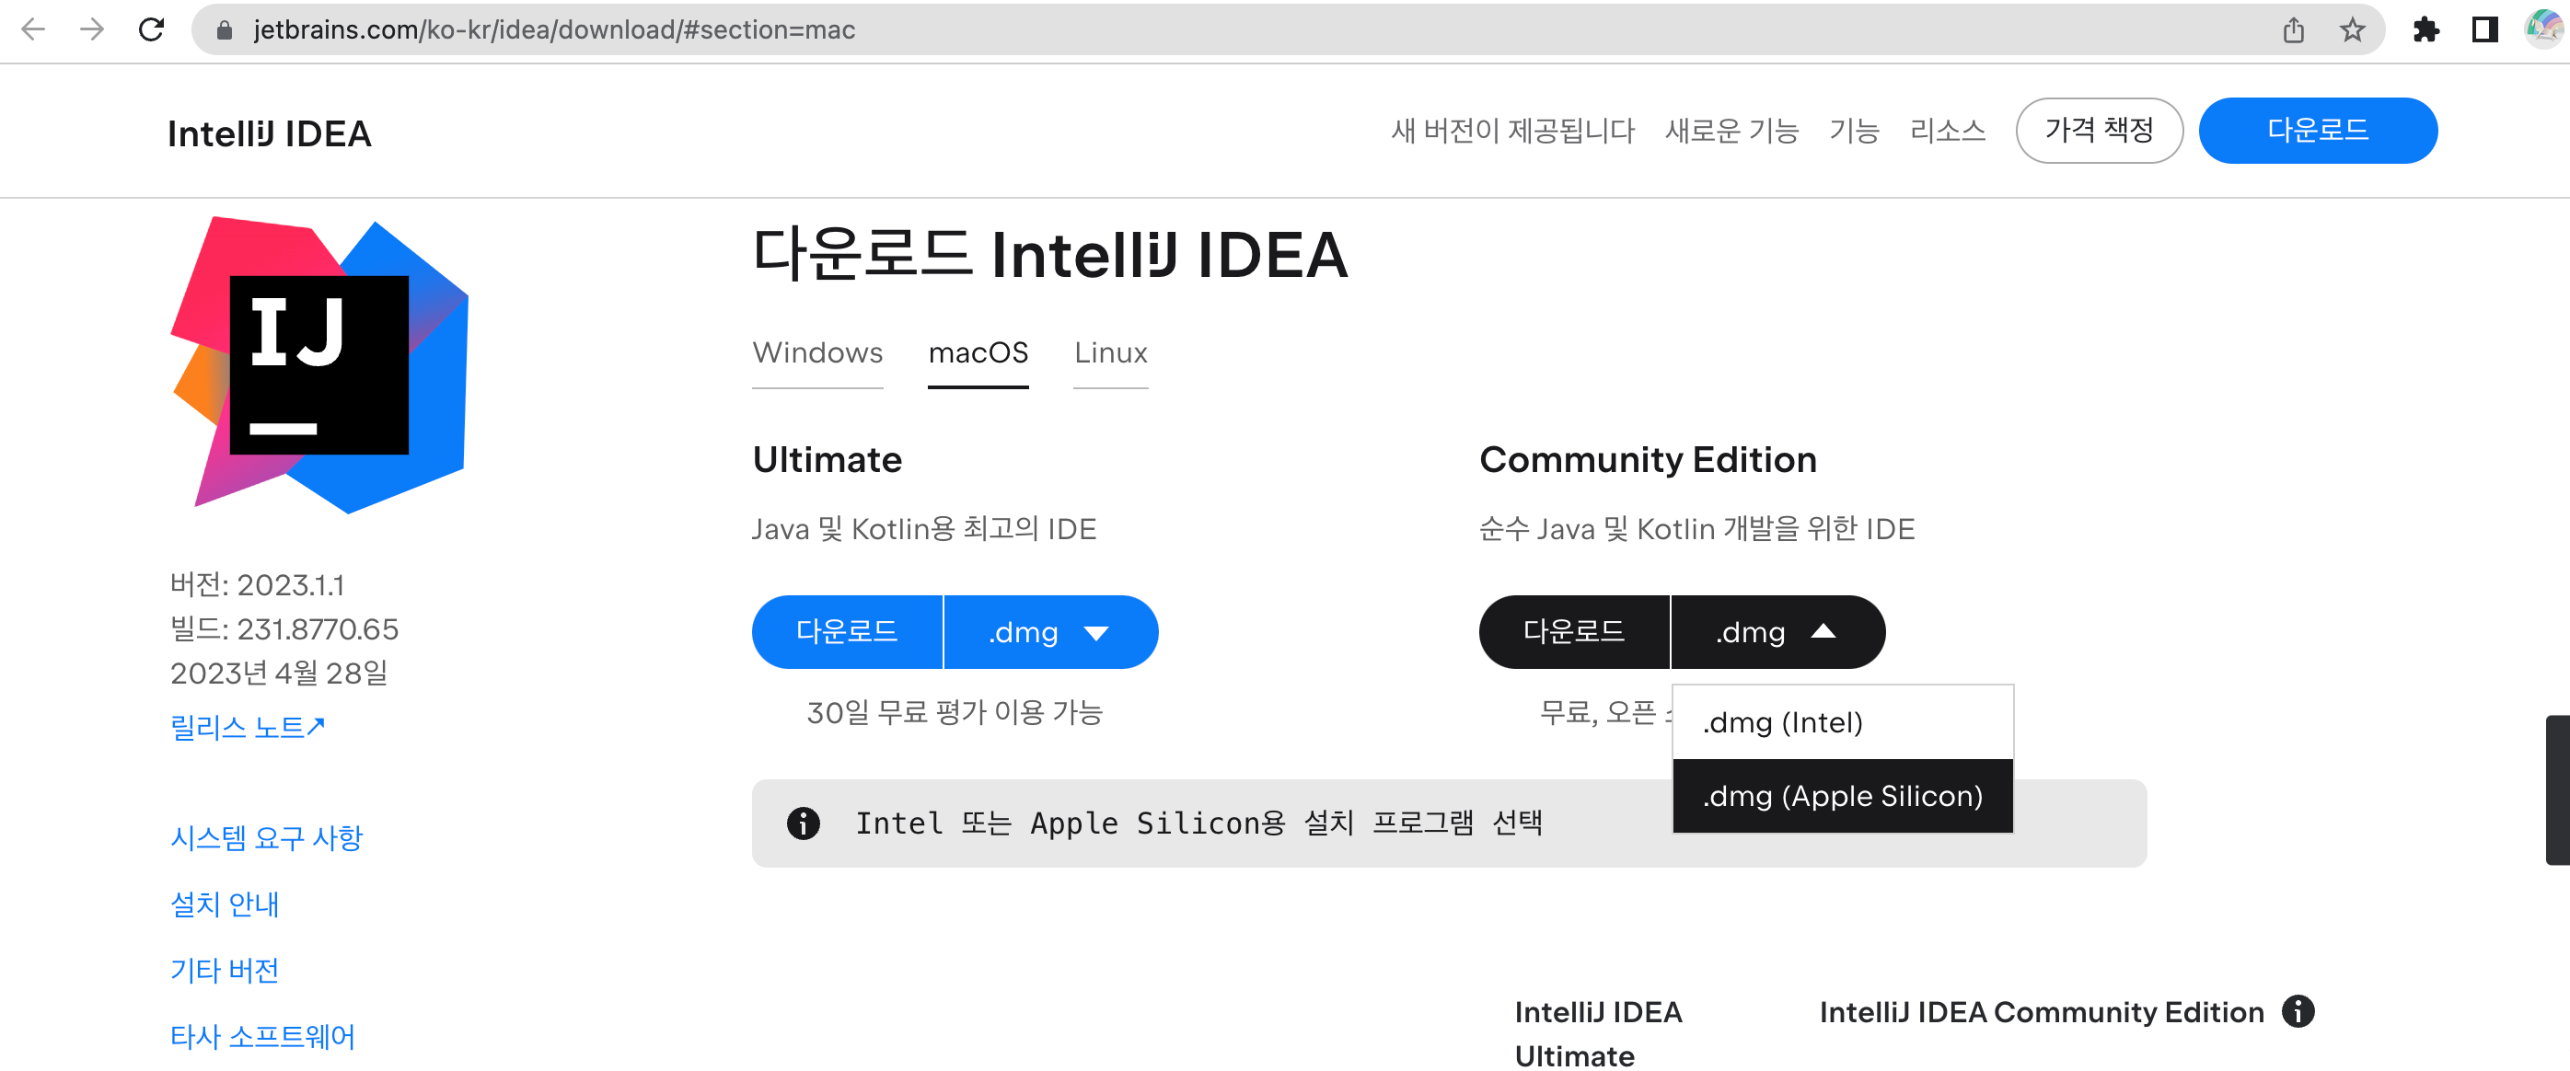Bookmark the page with the star icon
Viewport: 2570px width, 1071px height.
pyautogui.click(x=2353, y=31)
